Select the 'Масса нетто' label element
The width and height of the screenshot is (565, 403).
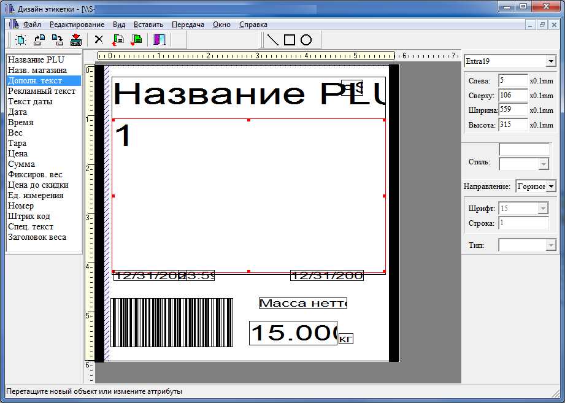[302, 303]
